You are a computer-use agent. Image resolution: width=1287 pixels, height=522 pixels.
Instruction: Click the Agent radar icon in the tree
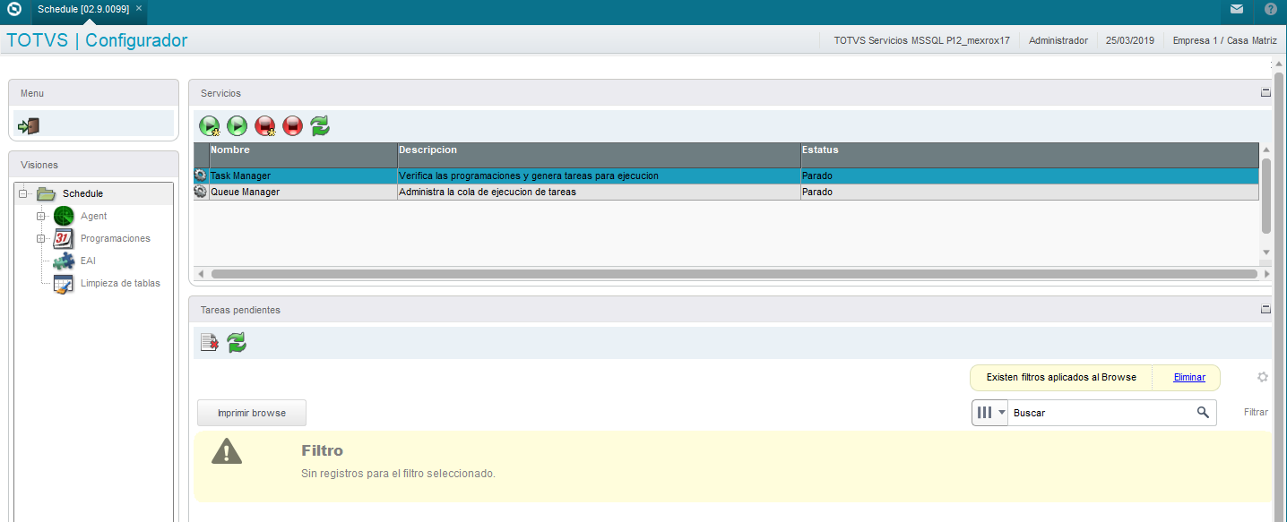tap(64, 216)
